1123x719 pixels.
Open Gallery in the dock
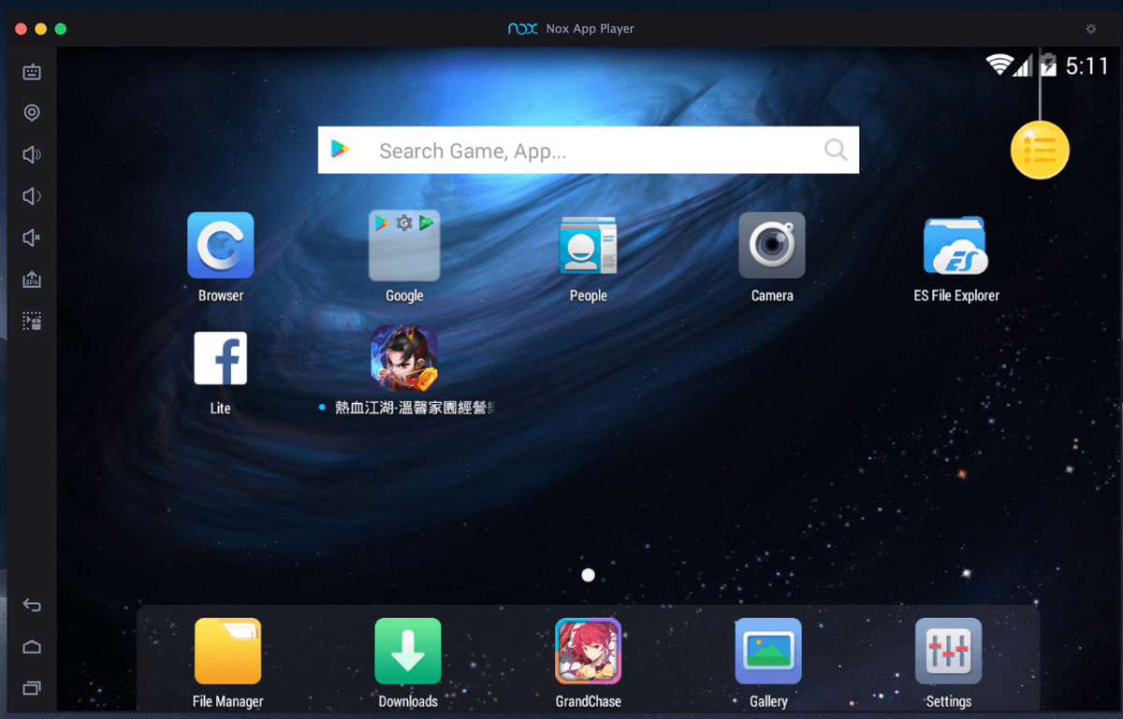click(768, 651)
